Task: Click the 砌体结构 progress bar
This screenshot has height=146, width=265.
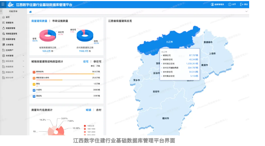Action: click(68, 74)
